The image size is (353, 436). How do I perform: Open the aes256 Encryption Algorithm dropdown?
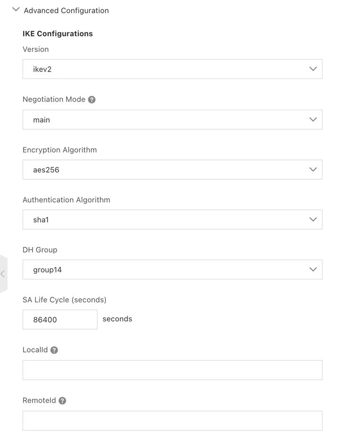coord(165,169)
